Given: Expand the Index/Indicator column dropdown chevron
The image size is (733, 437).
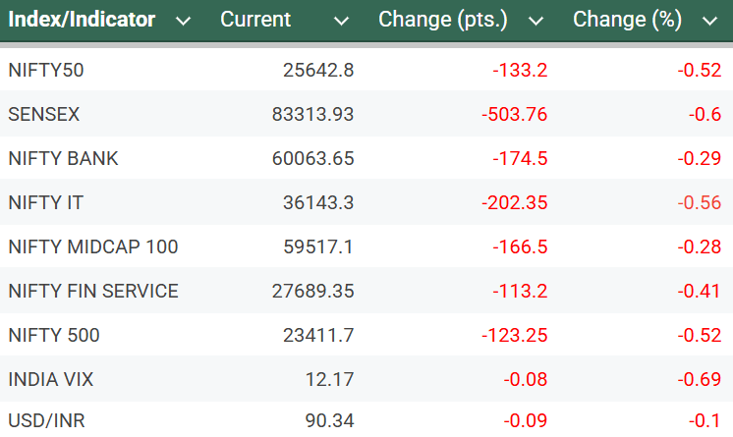Looking at the screenshot, I should point(183,21).
